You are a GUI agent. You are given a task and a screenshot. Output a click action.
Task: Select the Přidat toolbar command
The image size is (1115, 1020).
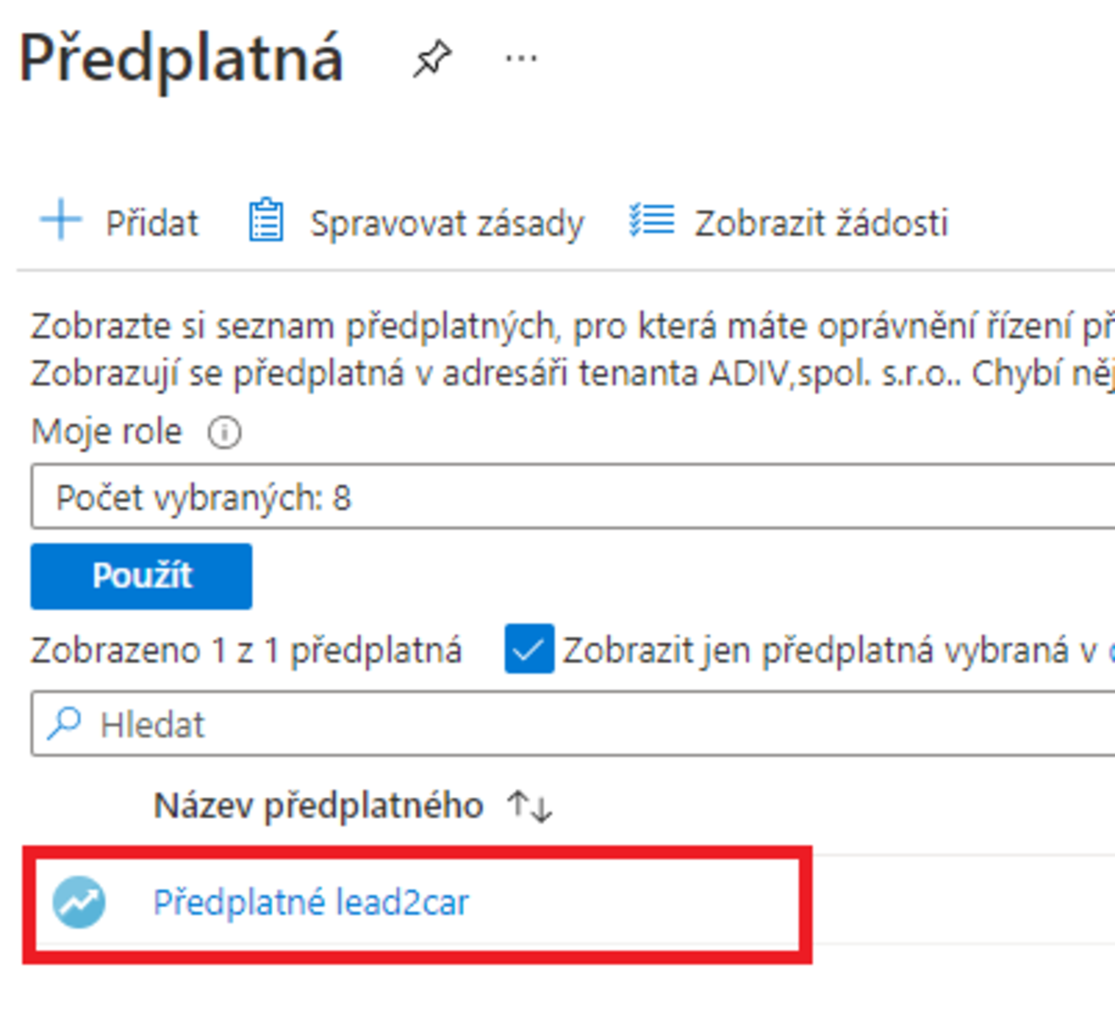pyautogui.click(x=151, y=223)
